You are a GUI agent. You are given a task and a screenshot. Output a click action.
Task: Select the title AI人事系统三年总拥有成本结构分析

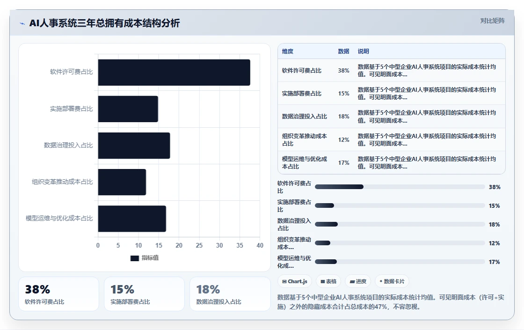pos(105,23)
